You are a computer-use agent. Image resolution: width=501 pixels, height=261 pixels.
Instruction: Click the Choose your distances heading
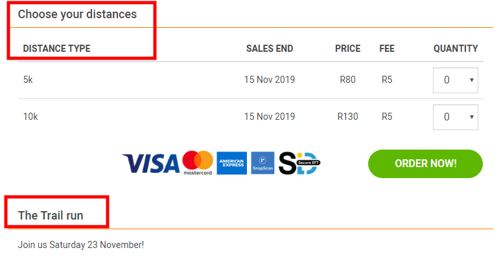coord(77,14)
